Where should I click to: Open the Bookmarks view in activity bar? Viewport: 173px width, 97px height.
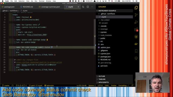[x=136, y=51]
